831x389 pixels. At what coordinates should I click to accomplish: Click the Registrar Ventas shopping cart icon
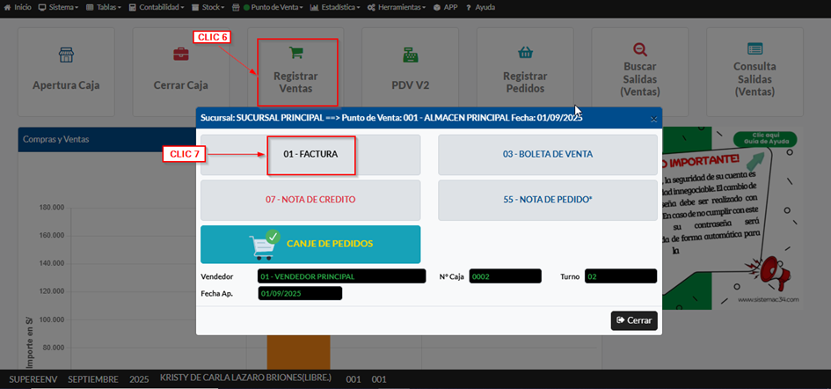(295, 53)
